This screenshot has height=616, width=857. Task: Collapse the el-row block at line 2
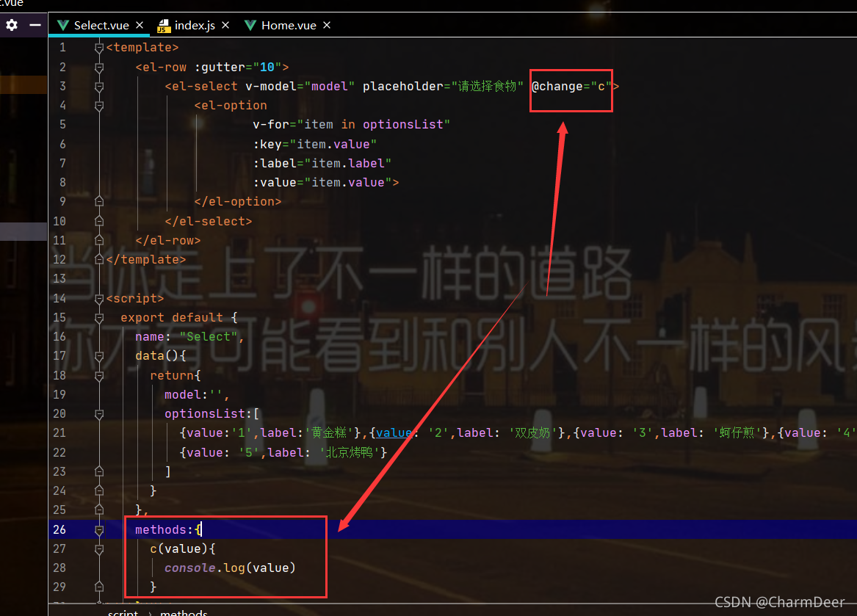point(99,68)
